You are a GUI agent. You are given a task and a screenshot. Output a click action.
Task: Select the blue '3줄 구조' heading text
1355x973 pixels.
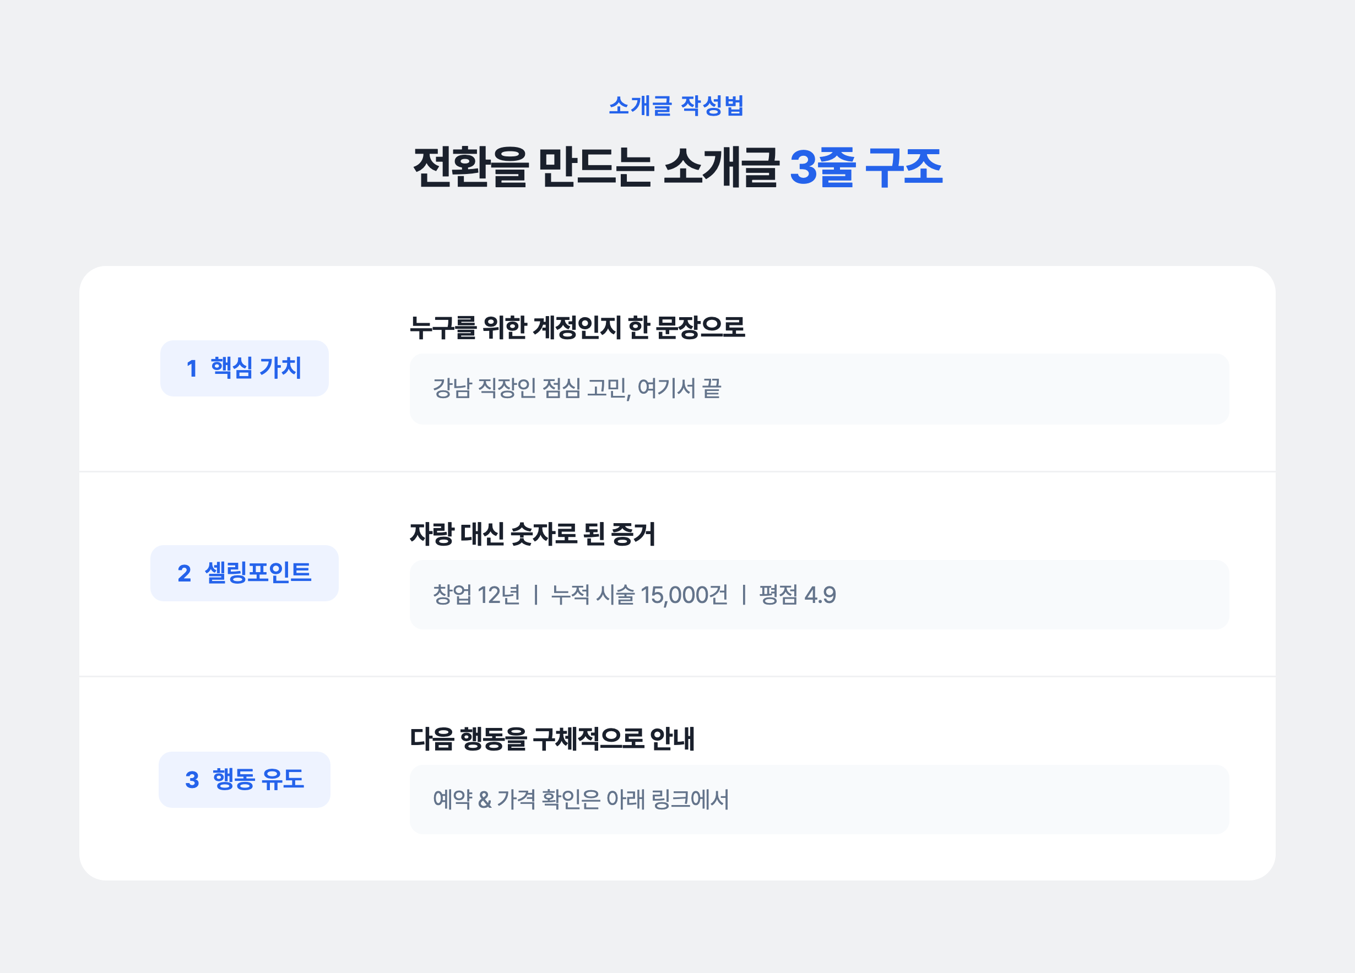click(866, 167)
